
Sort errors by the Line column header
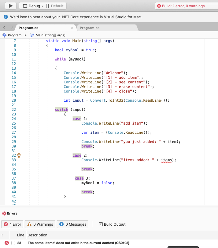(20, 235)
